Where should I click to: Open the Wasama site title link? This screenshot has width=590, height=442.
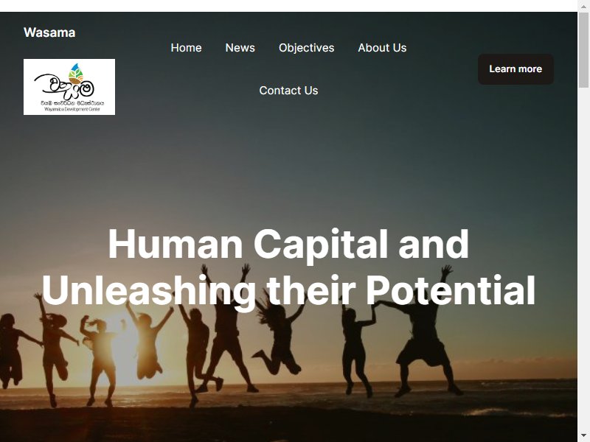[x=49, y=32]
